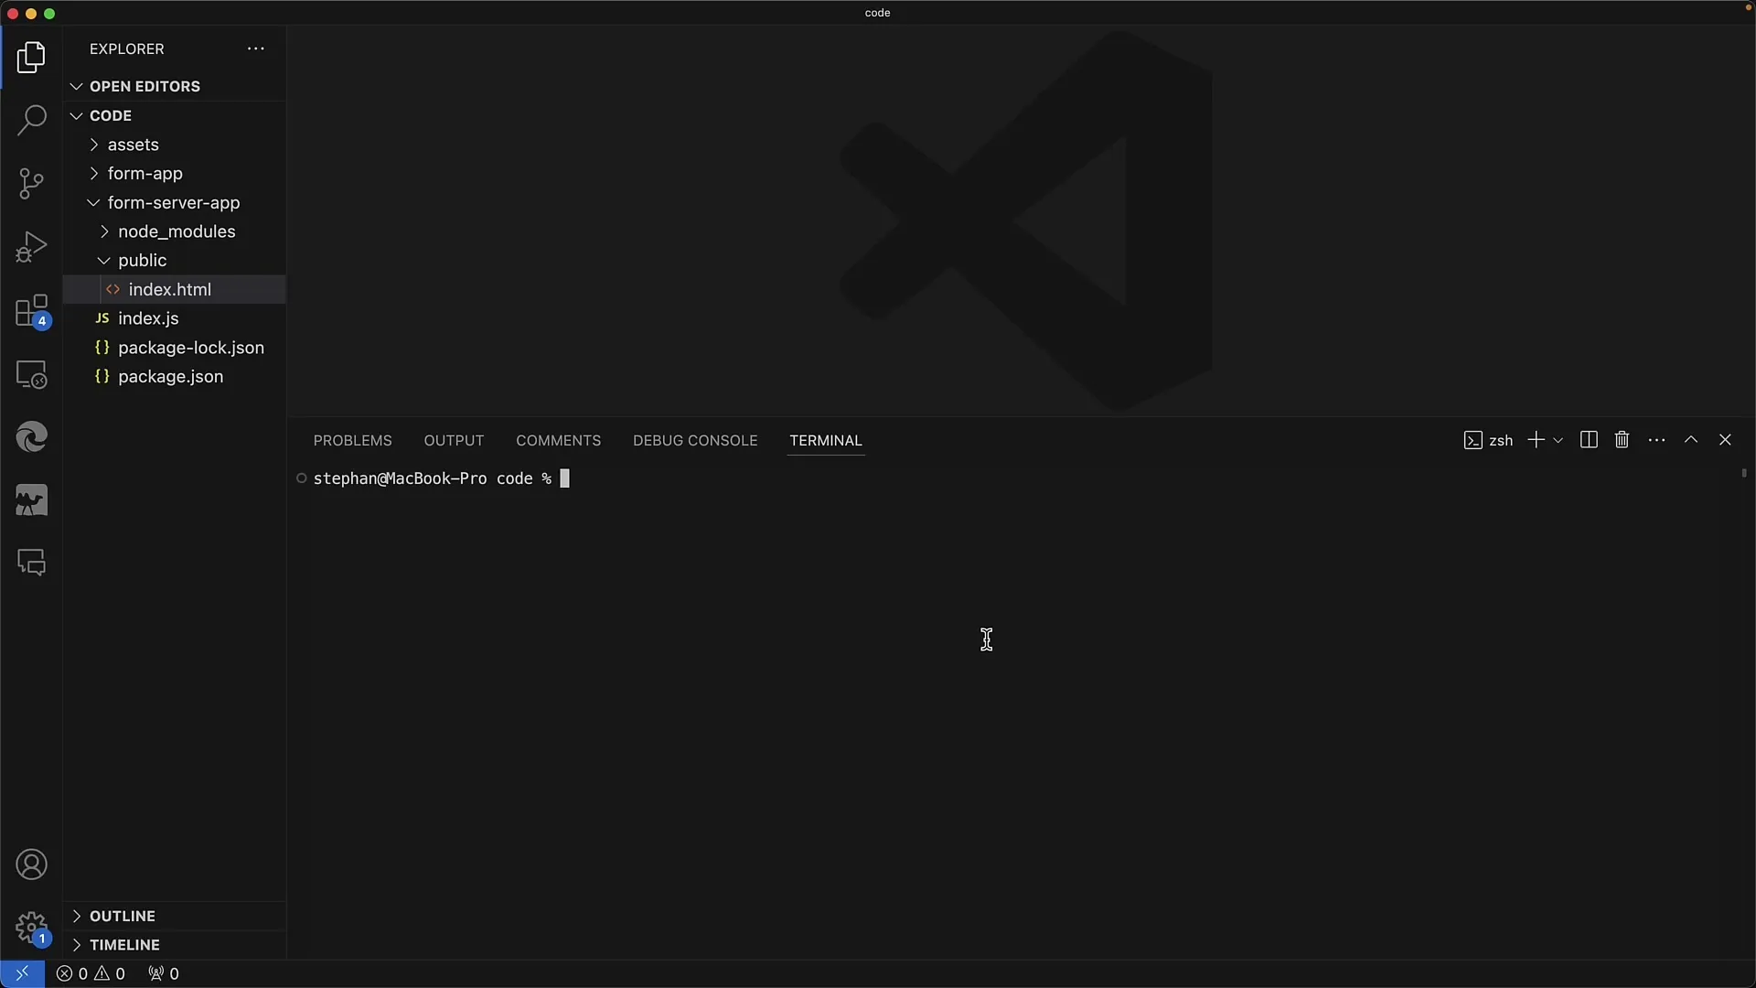
Task: Kill terminal with trash icon
Action: [1622, 440]
